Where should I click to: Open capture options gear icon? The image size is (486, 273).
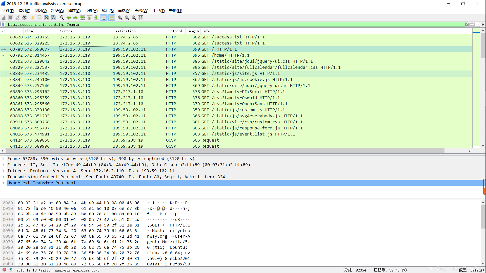pos(24,18)
